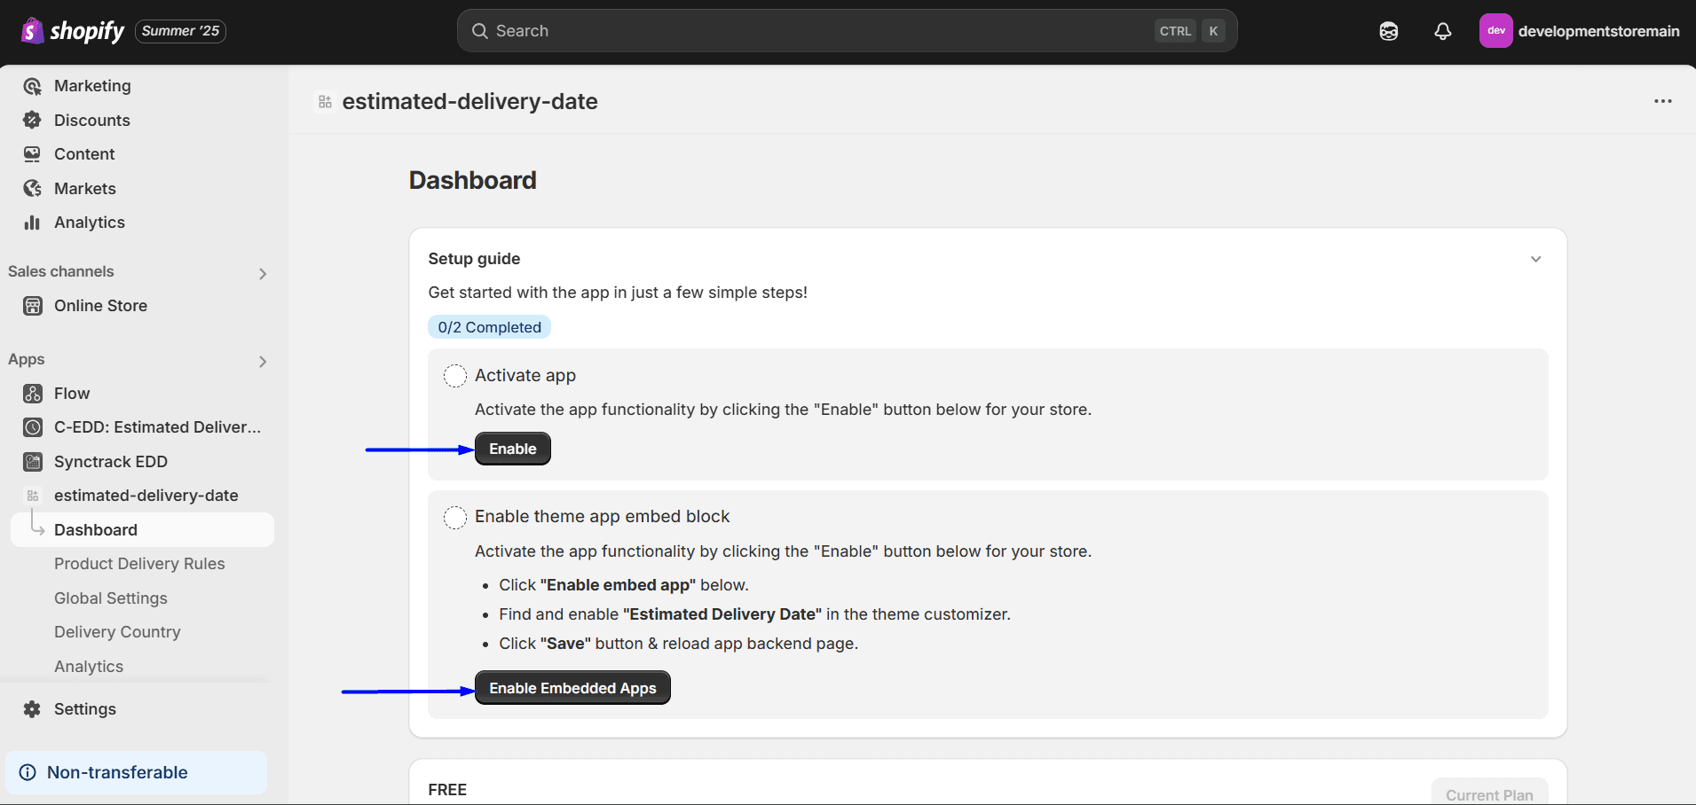Viewport: 1696px width, 805px height.
Task: Click the Online Store storefront icon
Action: [x=33, y=306]
